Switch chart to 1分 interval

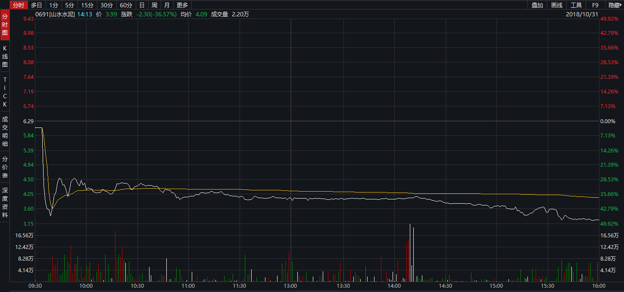coord(53,5)
